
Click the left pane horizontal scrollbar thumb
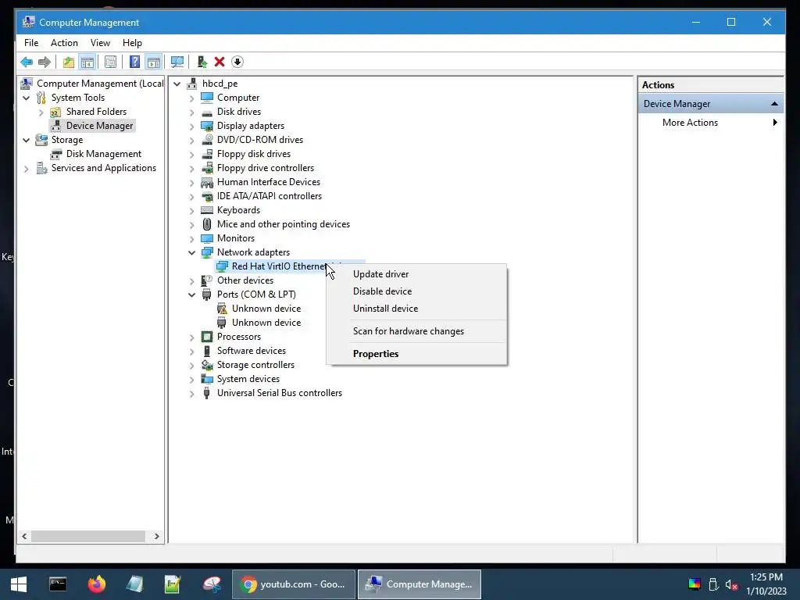coord(88,536)
